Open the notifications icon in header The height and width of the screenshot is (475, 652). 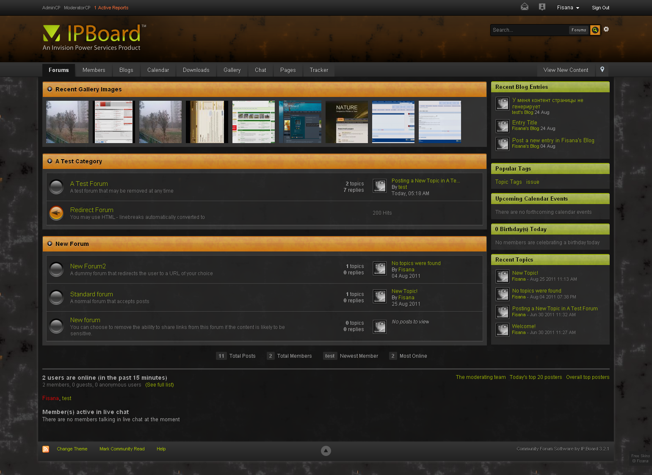(x=542, y=7)
